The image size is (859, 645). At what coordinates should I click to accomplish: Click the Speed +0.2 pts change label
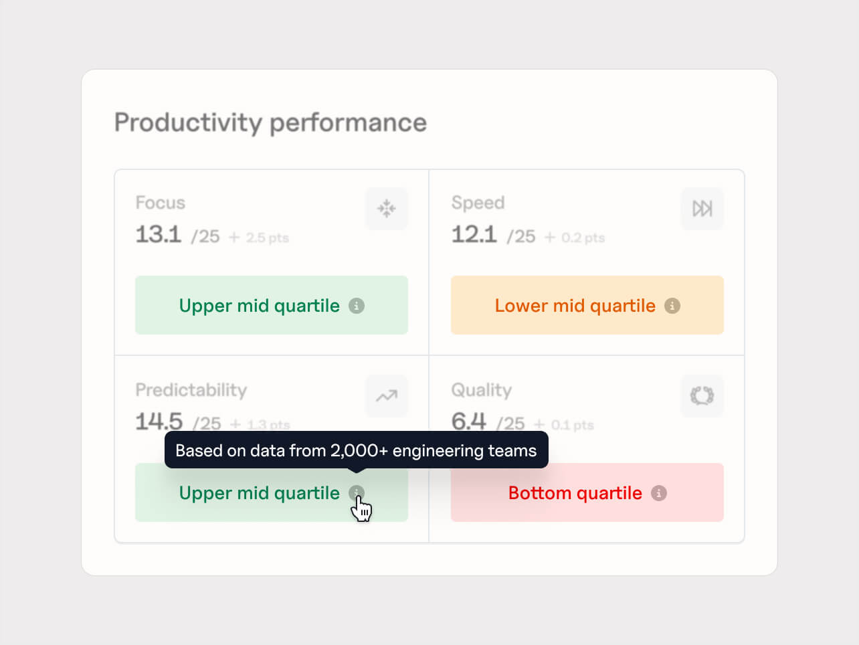pos(575,238)
